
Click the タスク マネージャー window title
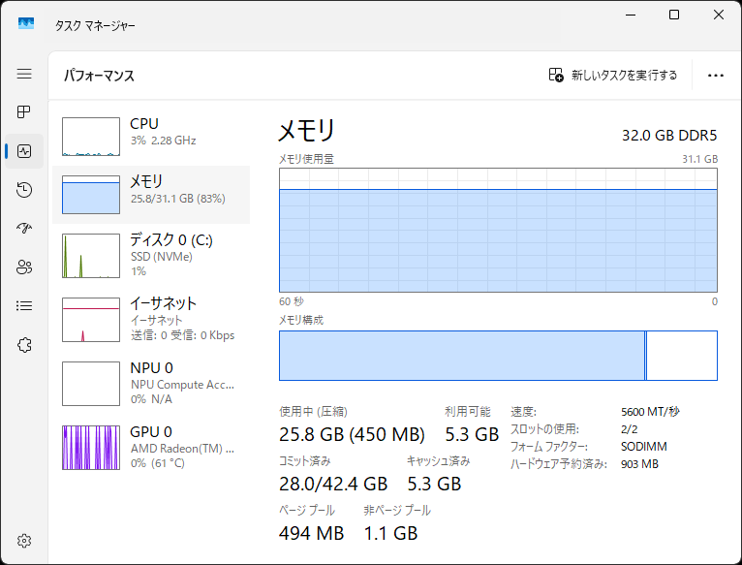95,25
